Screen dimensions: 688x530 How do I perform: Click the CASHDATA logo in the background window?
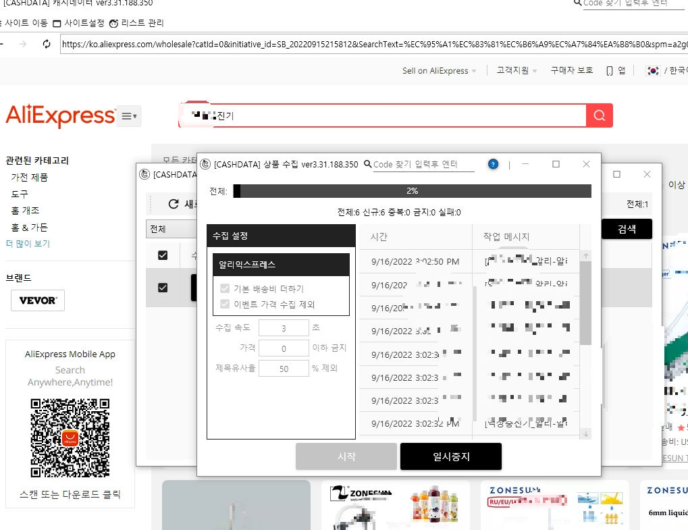[144, 174]
